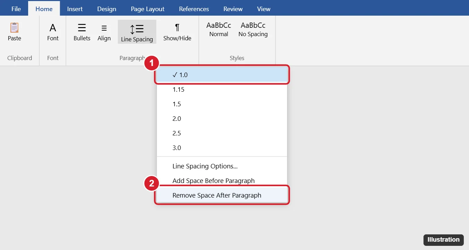This screenshot has width=469, height=250.
Task: Click Add Space Before Paragraph
Action: tap(222, 181)
